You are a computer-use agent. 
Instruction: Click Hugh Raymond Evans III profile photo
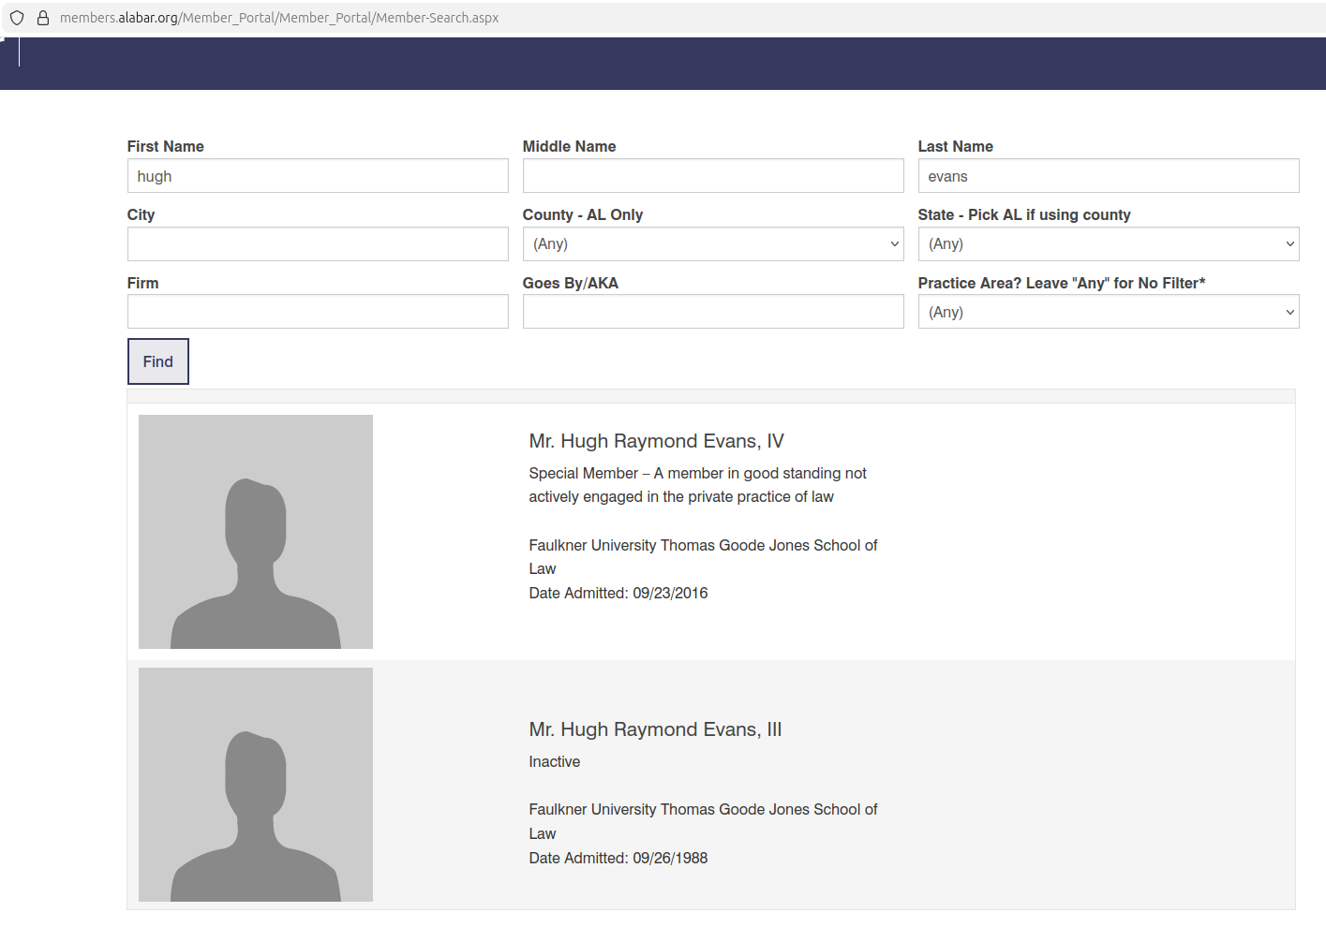pyautogui.click(x=256, y=785)
